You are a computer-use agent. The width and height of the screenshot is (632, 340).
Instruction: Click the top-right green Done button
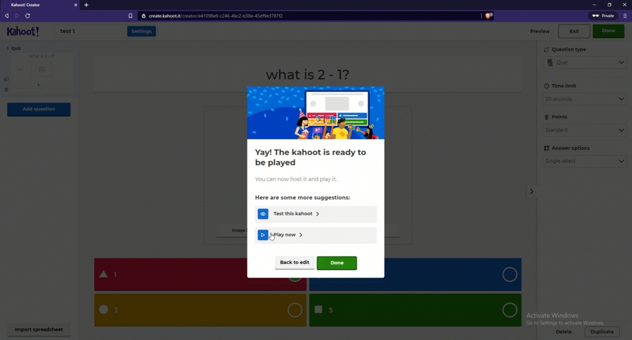tap(608, 31)
